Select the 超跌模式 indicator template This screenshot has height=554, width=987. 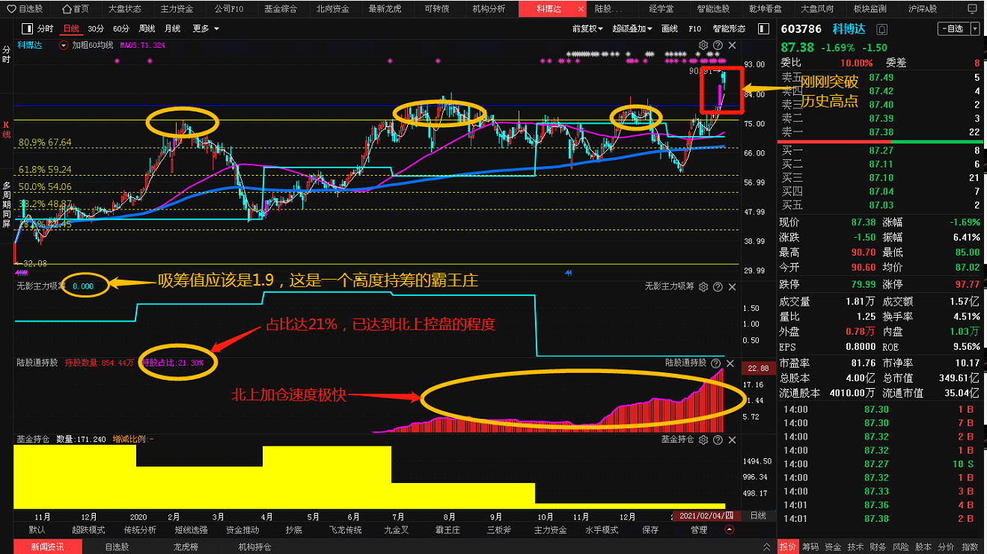[88, 529]
